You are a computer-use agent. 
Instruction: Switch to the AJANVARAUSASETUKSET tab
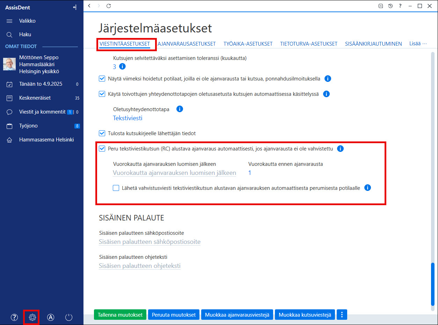click(x=187, y=44)
